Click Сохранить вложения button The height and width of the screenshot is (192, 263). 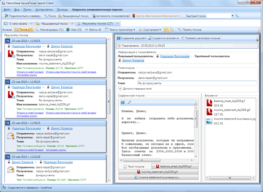(x=164, y=38)
